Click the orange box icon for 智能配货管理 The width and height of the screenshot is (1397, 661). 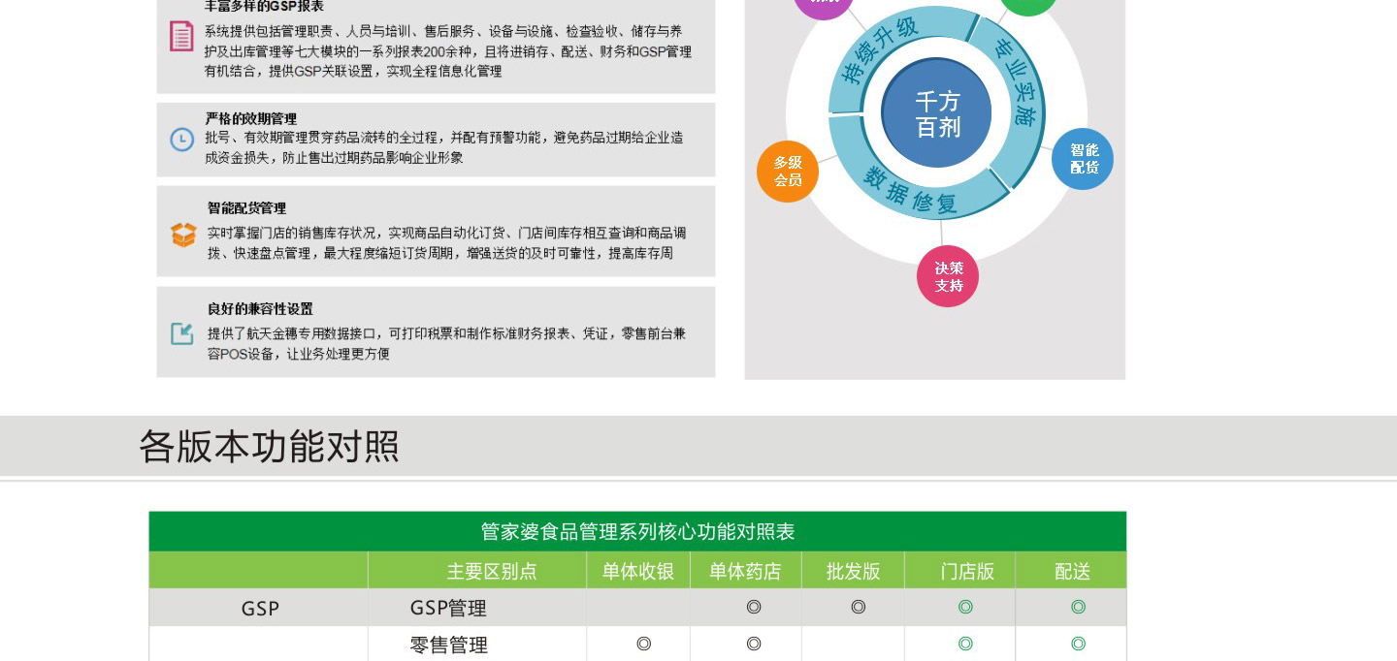pyautogui.click(x=183, y=235)
